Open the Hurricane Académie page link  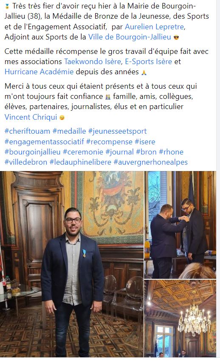pyautogui.click(x=39, y=72)
